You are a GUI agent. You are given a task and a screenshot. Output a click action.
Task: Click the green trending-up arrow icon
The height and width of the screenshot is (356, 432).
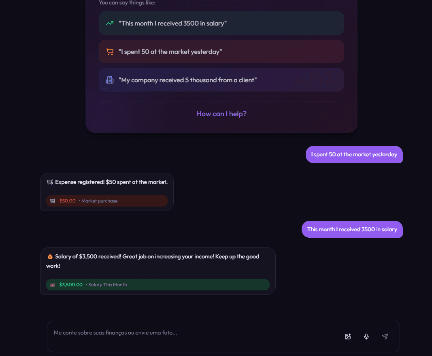pos(110,23)
